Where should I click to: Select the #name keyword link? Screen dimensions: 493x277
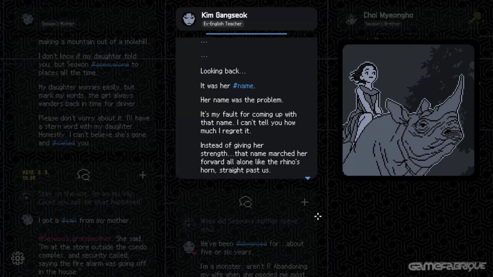[x=243, y=86]
